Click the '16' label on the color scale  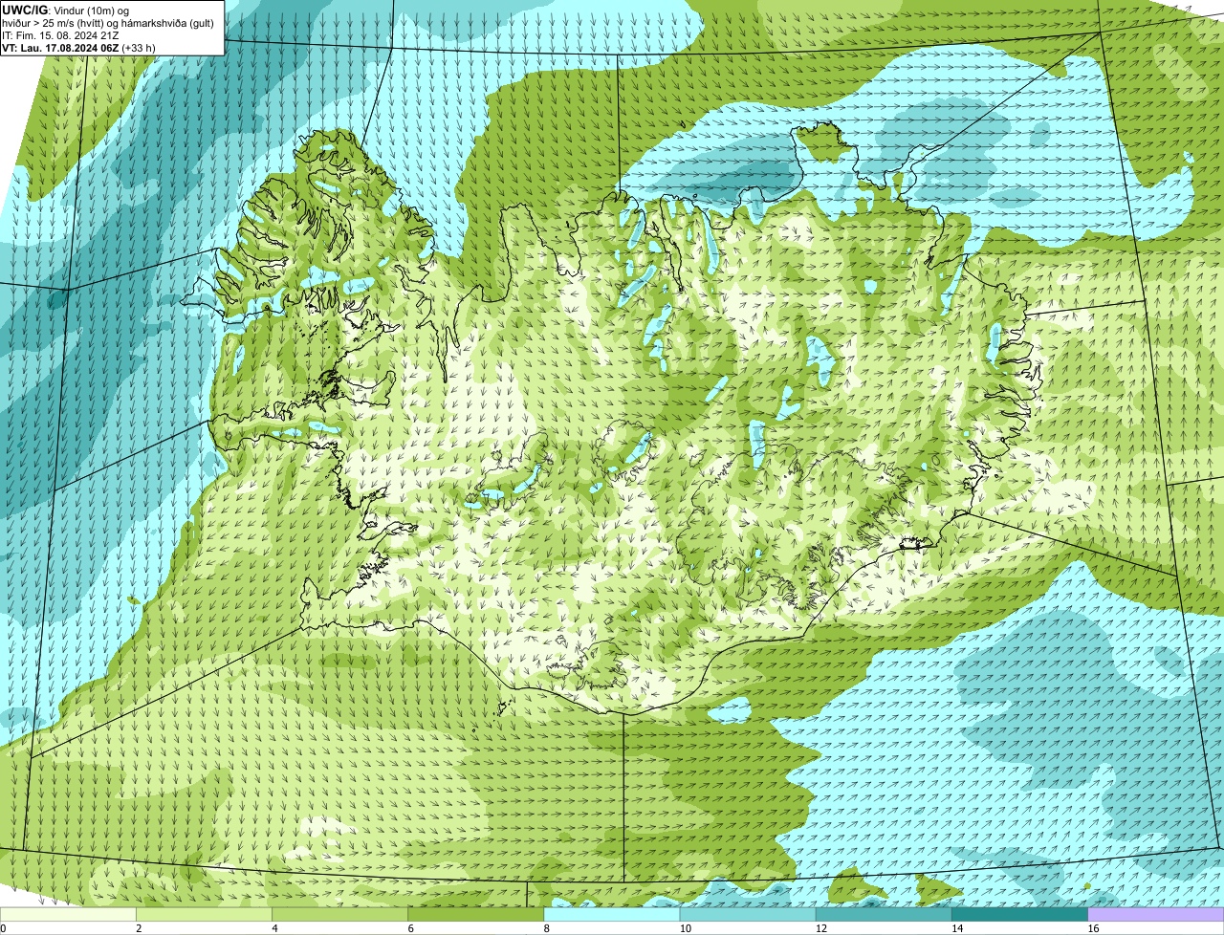point(1093,928)
